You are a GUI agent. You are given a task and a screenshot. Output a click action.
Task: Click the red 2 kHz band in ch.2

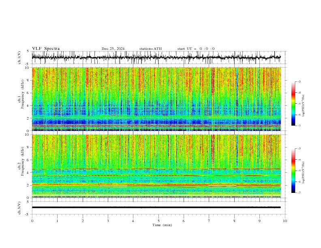pos(156,185)
